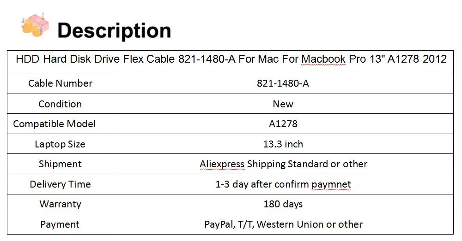Click the Description heading
The height and width of the screenshot is (241, 462).
pos(114,30)
